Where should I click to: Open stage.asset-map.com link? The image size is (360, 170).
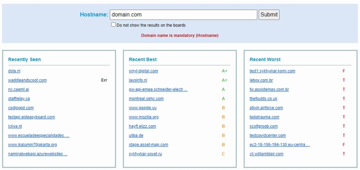148,144
